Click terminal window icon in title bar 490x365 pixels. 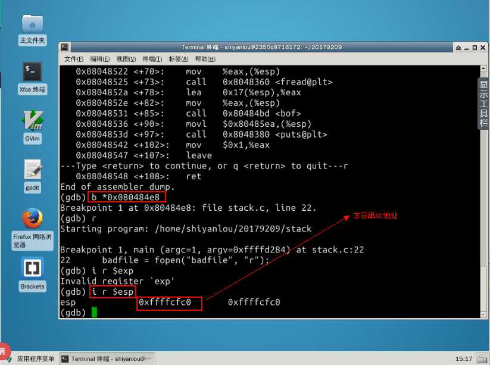click(x=65, y=47)
